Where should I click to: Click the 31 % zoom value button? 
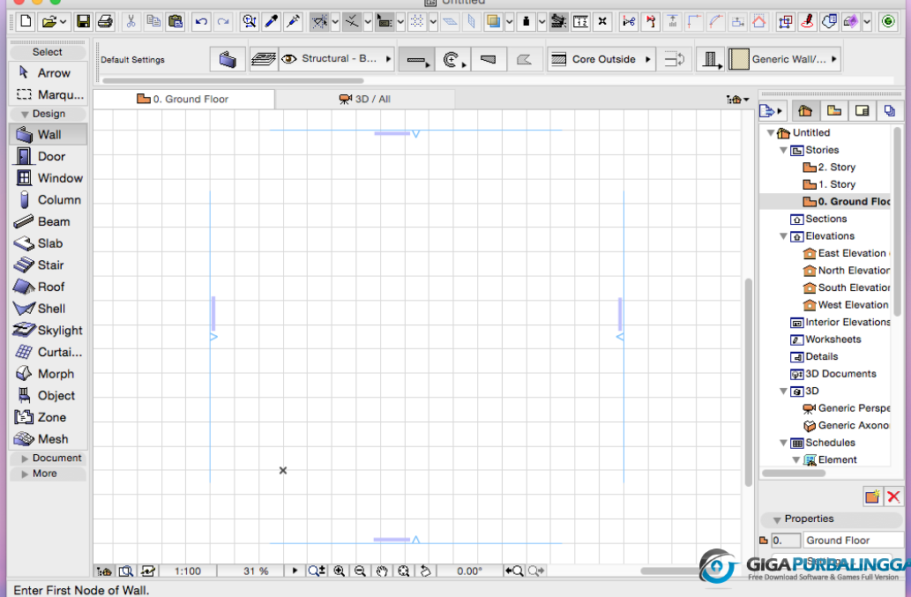(256, 571)
